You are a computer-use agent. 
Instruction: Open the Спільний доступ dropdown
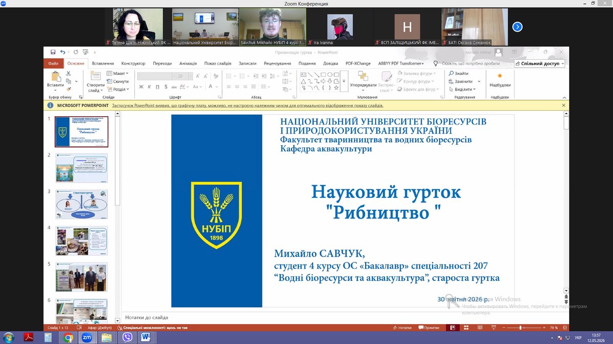(x=540, y=64)
